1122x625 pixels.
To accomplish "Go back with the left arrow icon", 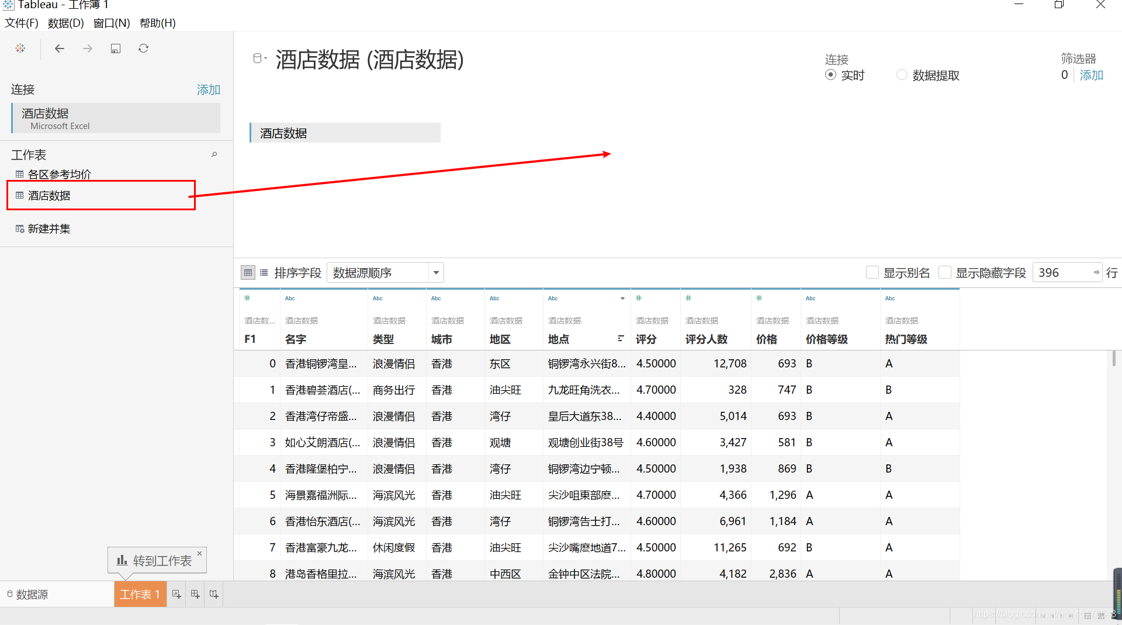I will coord(60,48).
